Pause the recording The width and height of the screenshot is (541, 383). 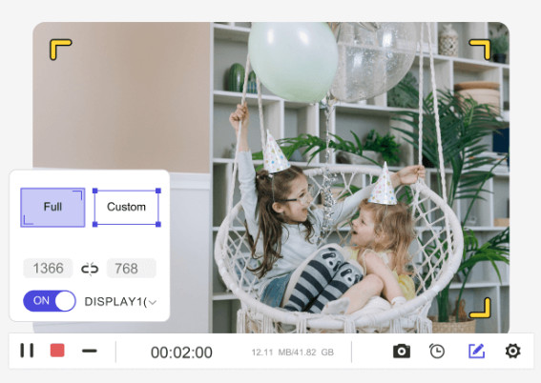(27, 351)
